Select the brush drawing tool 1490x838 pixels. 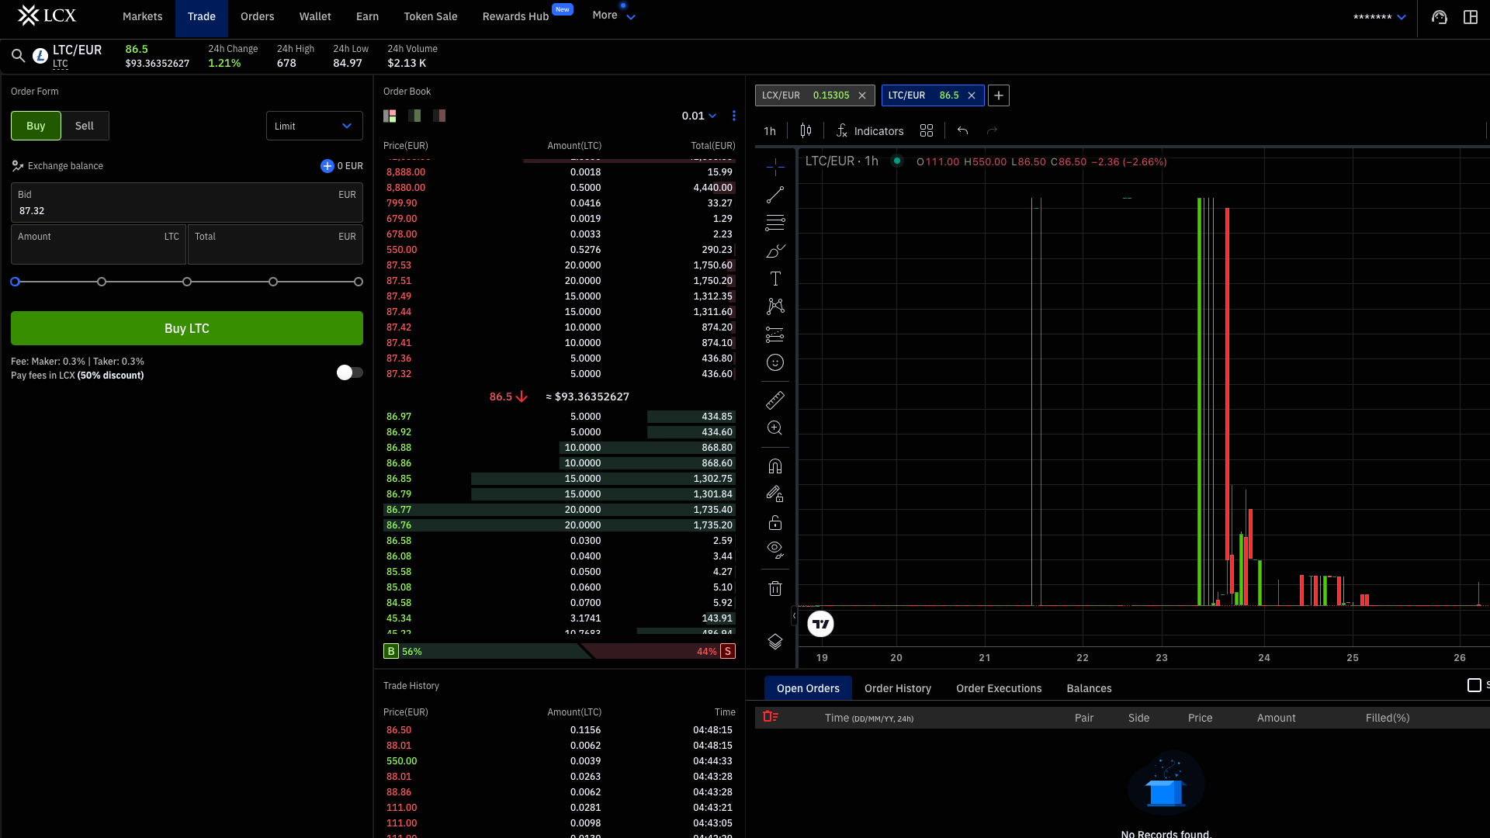tap(775, 251)
